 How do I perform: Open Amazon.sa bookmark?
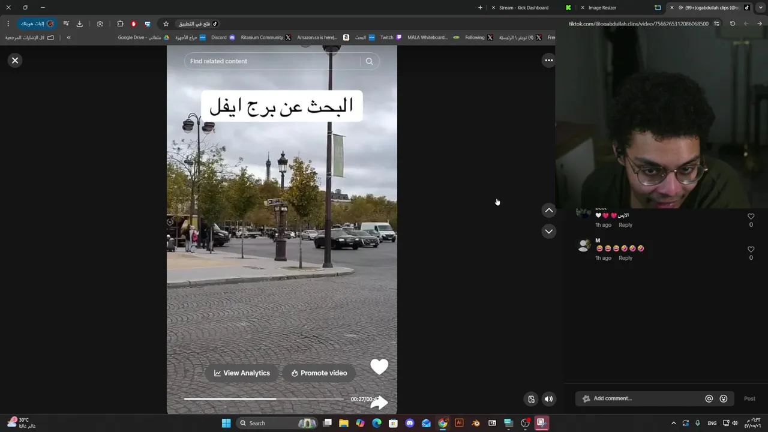tap(323, 37)
